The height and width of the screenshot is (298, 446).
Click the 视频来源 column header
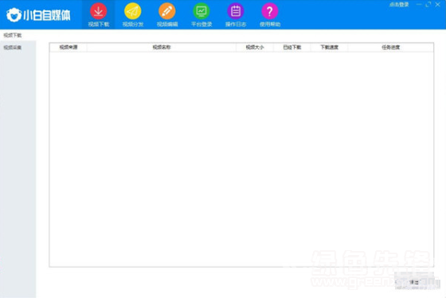click(68, 47)
